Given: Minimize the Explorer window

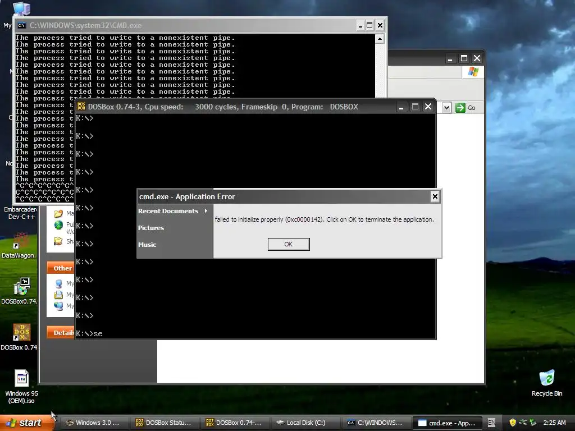Looking at the screenshot, I should (450, 58).
